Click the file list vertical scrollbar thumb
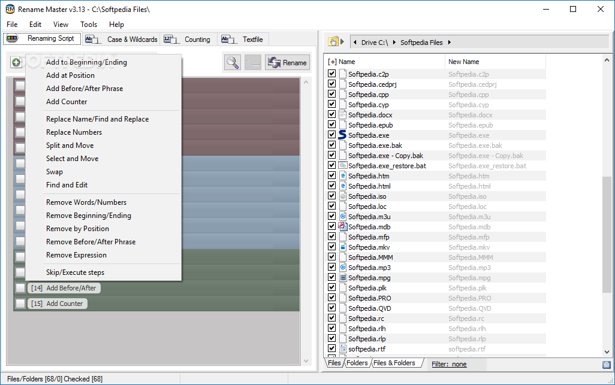The image size is (615, 385). click(607, 234)
